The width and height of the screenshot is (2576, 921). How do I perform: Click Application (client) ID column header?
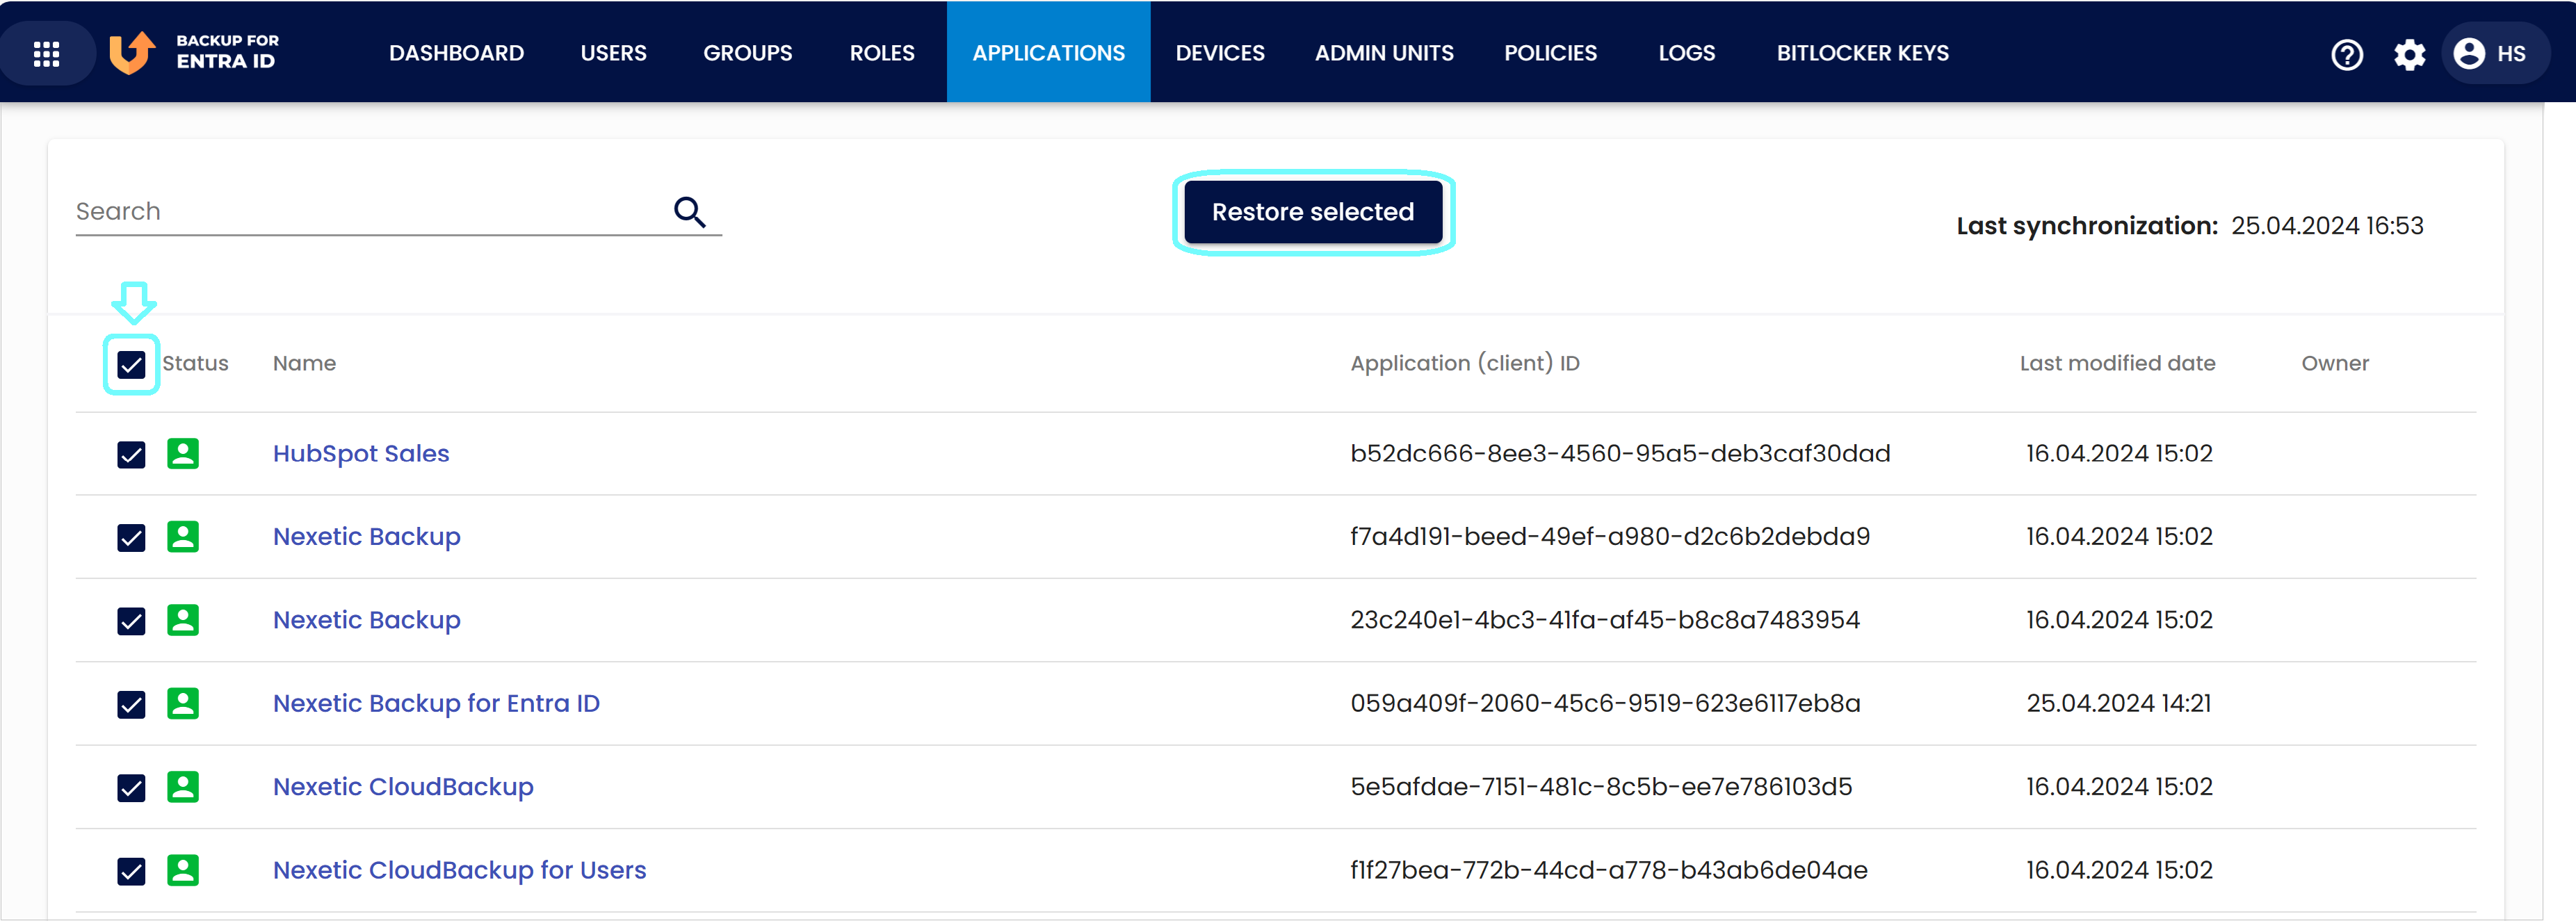point(1465,363)
